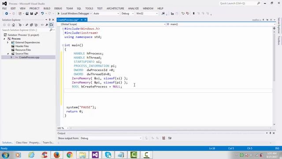Pin the Solution Explorer panel
Viewport: 282px width, 159px height.
click(50, 19)
